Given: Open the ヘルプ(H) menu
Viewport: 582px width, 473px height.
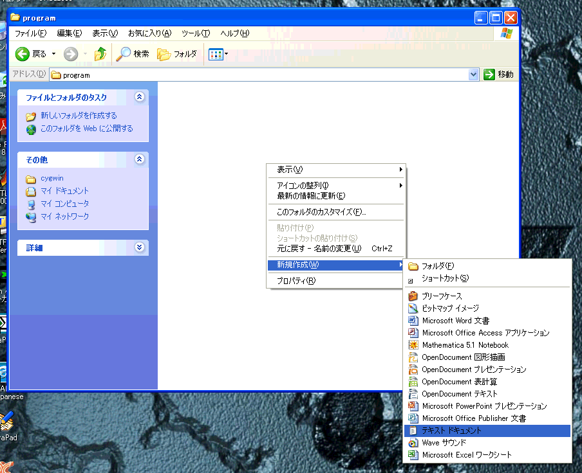Looking at the screenshot, I should [x=234, y=33].
